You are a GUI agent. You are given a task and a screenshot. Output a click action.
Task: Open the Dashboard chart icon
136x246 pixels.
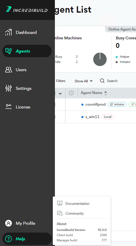(x=8, y=32)
